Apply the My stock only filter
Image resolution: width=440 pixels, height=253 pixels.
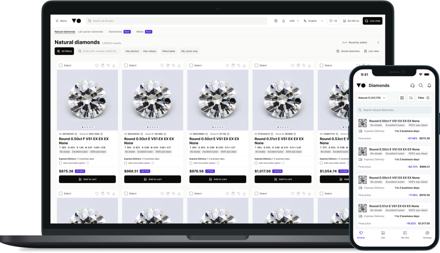[189, 51]
